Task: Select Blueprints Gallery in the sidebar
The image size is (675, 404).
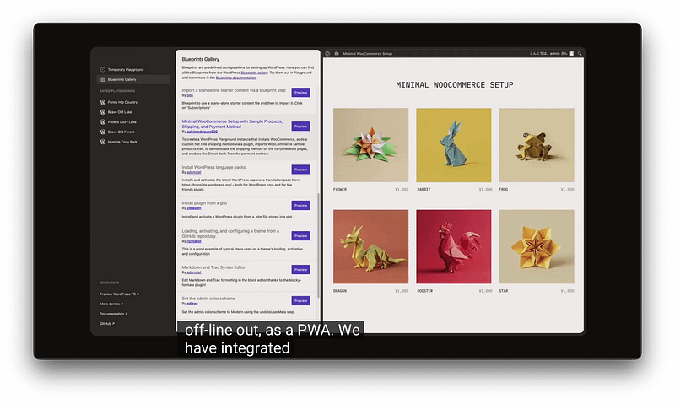Action: [133, 79]
